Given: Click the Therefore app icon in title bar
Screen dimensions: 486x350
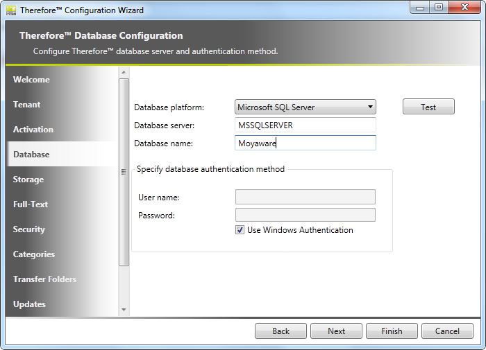Looking at the screenshot, I should [x=11, y=10].
